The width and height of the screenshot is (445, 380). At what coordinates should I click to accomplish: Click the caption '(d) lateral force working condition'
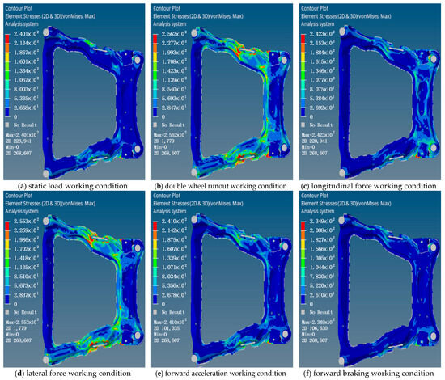(73, 374)
